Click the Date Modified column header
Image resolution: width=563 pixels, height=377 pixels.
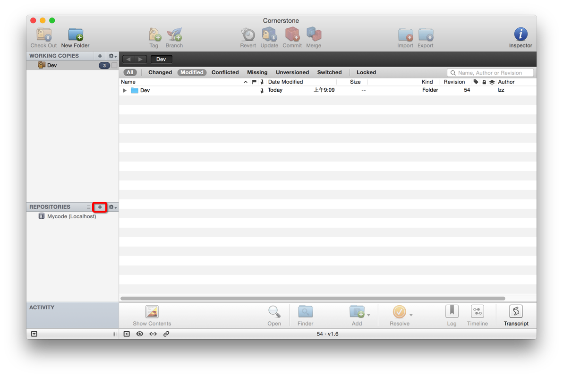(285, 82)
